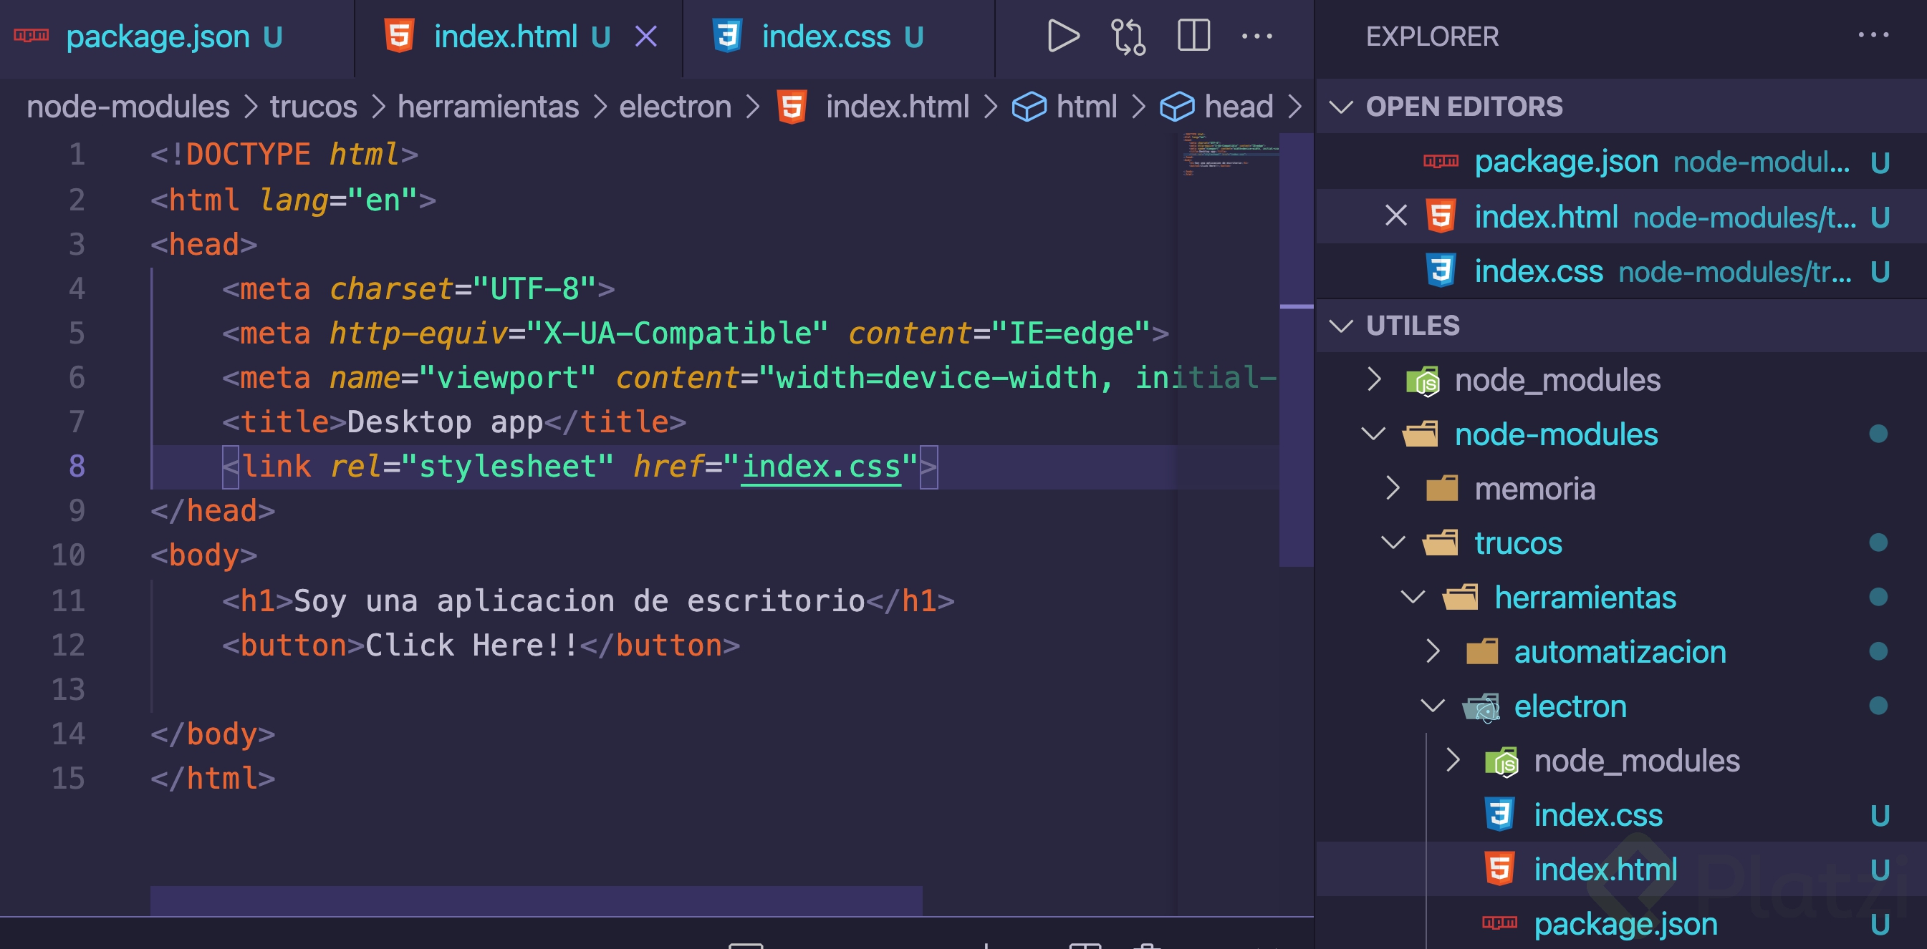Click the HTML5 icon beside index.html in tree
This screenshot has width=1927, height=949.
(1499, 870)
